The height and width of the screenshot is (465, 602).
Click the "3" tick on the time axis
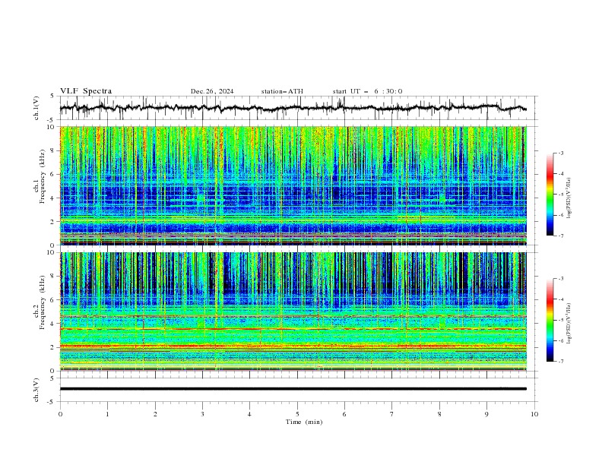[x=202, y=414]
